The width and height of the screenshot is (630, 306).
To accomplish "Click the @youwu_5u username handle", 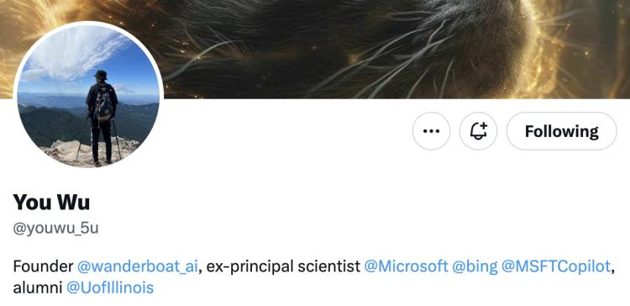I will point(55,229).
